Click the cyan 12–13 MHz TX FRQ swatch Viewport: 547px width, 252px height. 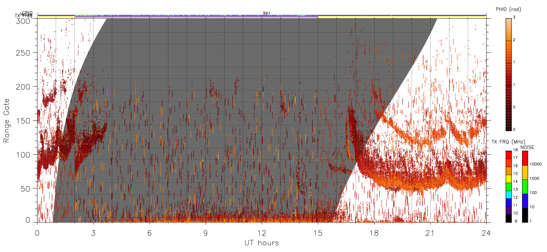click(509, 195)
